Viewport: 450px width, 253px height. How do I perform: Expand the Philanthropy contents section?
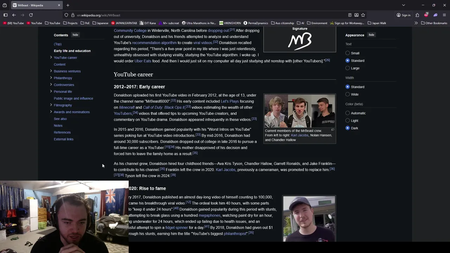tap(51, 78)
